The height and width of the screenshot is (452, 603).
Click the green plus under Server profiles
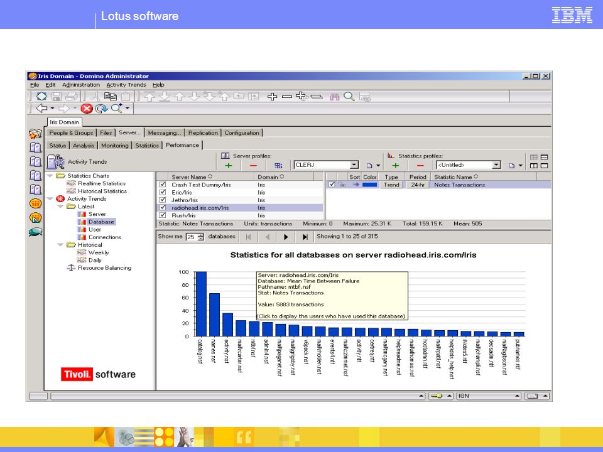[x=229, y=166]
